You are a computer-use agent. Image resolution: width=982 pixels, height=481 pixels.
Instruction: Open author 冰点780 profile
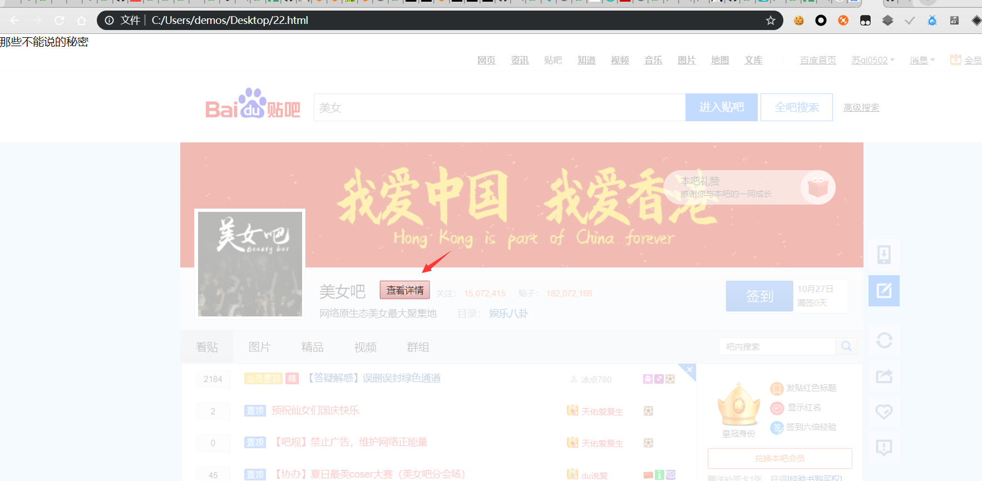[596, 379]
